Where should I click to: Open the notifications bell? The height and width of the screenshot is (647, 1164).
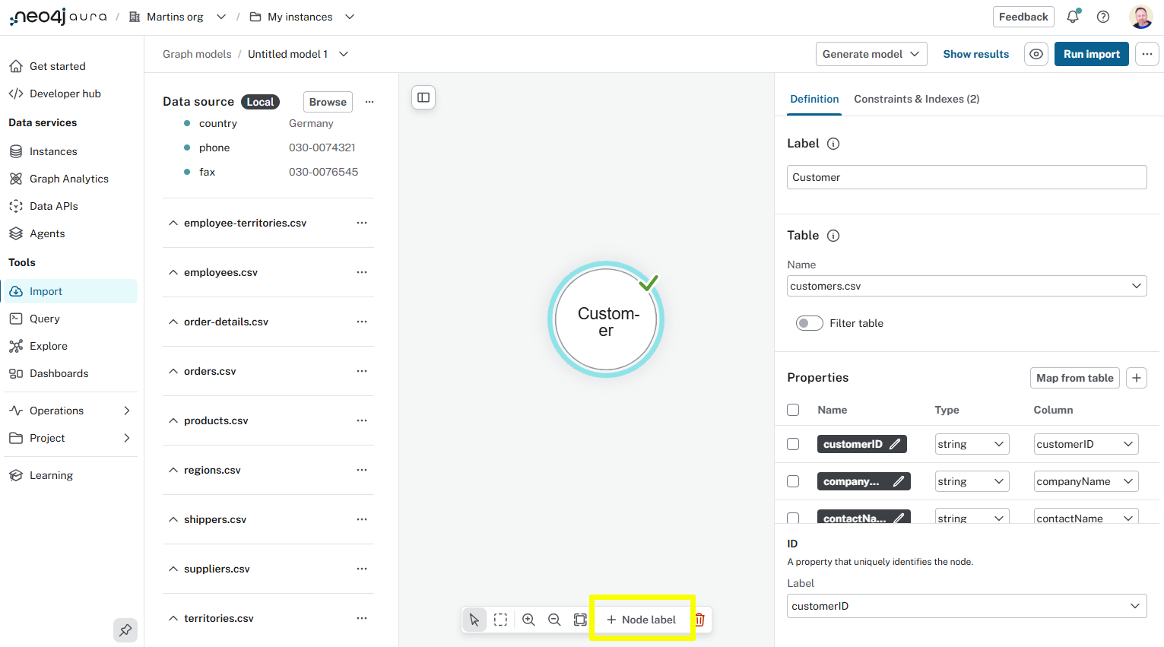click(1072, 15)
